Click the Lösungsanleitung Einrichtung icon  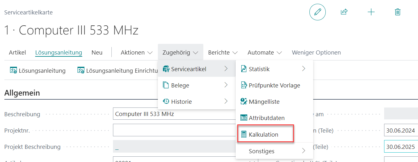[81, 71]
